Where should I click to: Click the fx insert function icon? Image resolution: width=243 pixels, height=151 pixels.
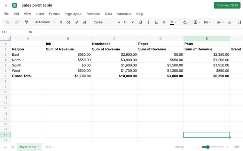click(30, 32)
